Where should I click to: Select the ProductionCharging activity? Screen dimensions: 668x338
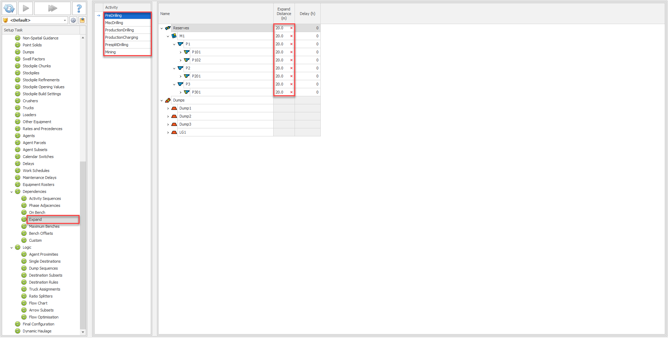pos(121,37)
